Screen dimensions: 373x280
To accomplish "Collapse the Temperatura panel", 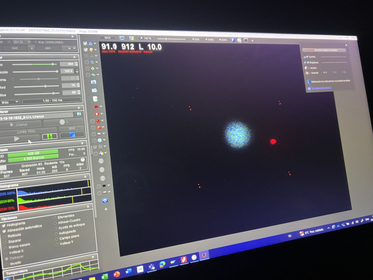I will (x=93, y=257).
